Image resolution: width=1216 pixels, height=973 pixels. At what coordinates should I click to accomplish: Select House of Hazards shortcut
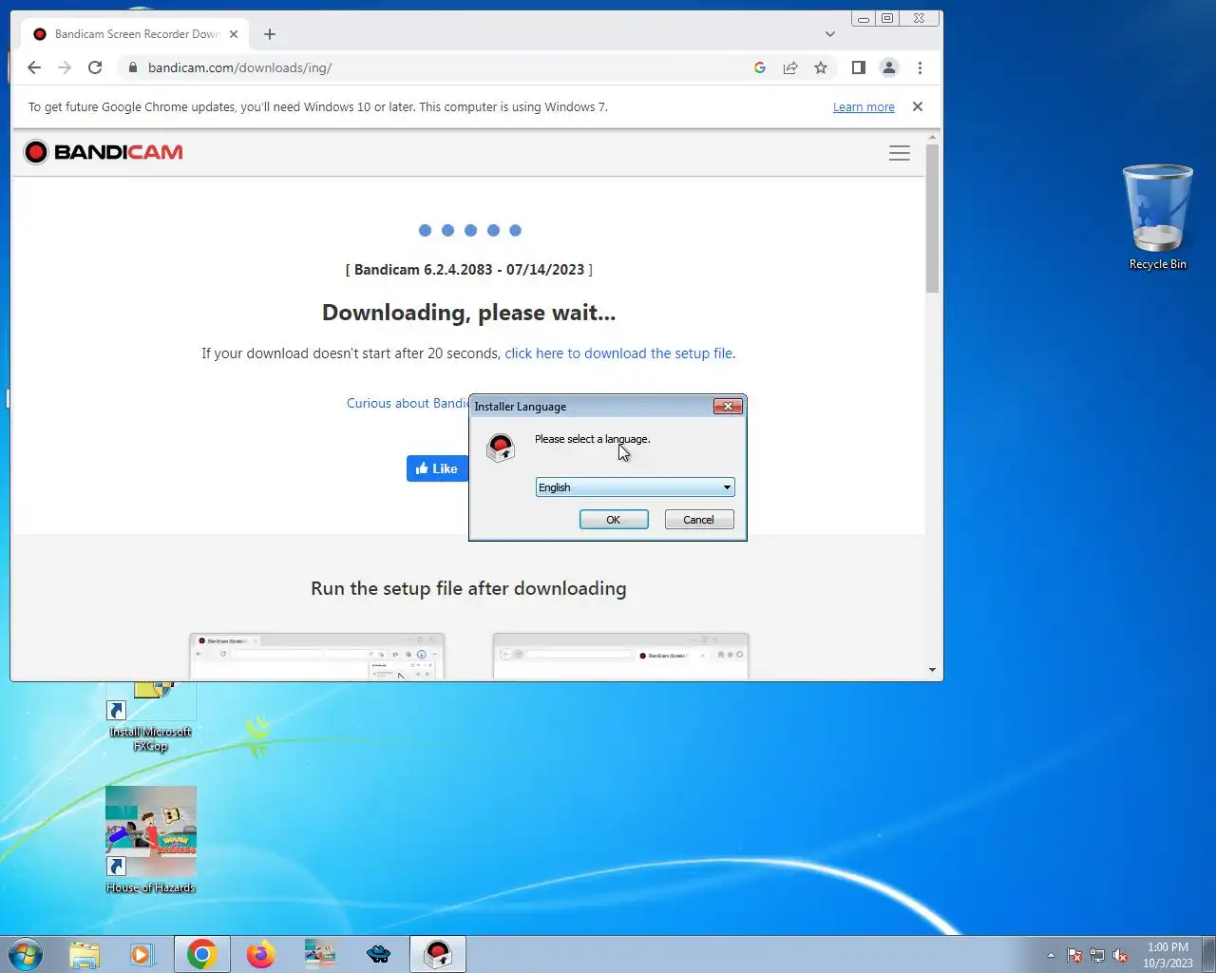[150, 840]
